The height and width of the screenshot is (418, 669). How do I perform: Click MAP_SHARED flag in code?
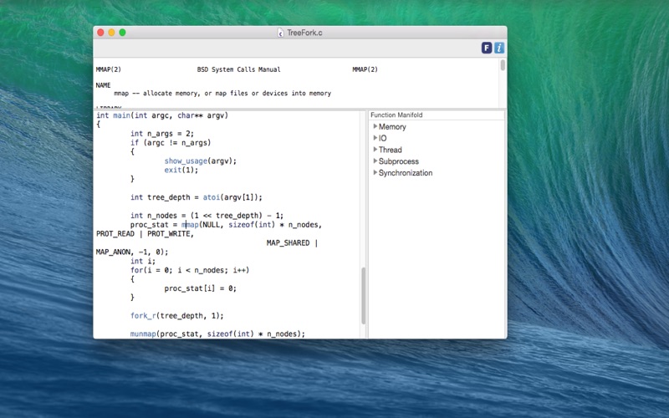click(x=288, y=242)
